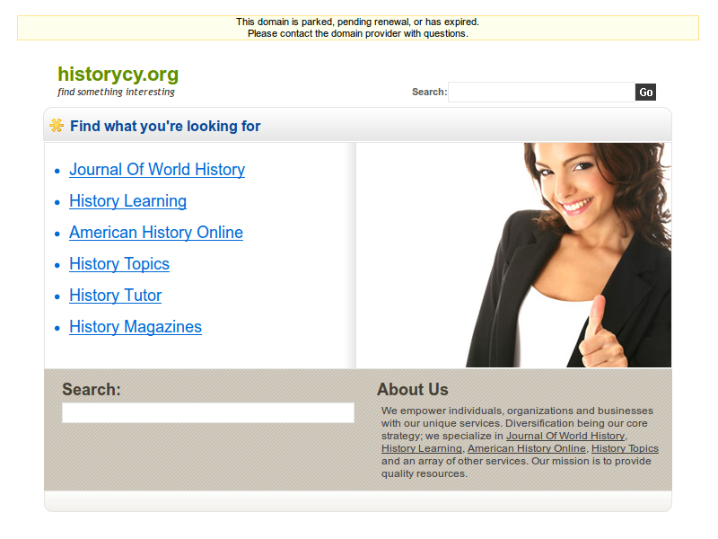
Task: Click the large 'Search:' heading in the footer
Action: coord(92,390)
